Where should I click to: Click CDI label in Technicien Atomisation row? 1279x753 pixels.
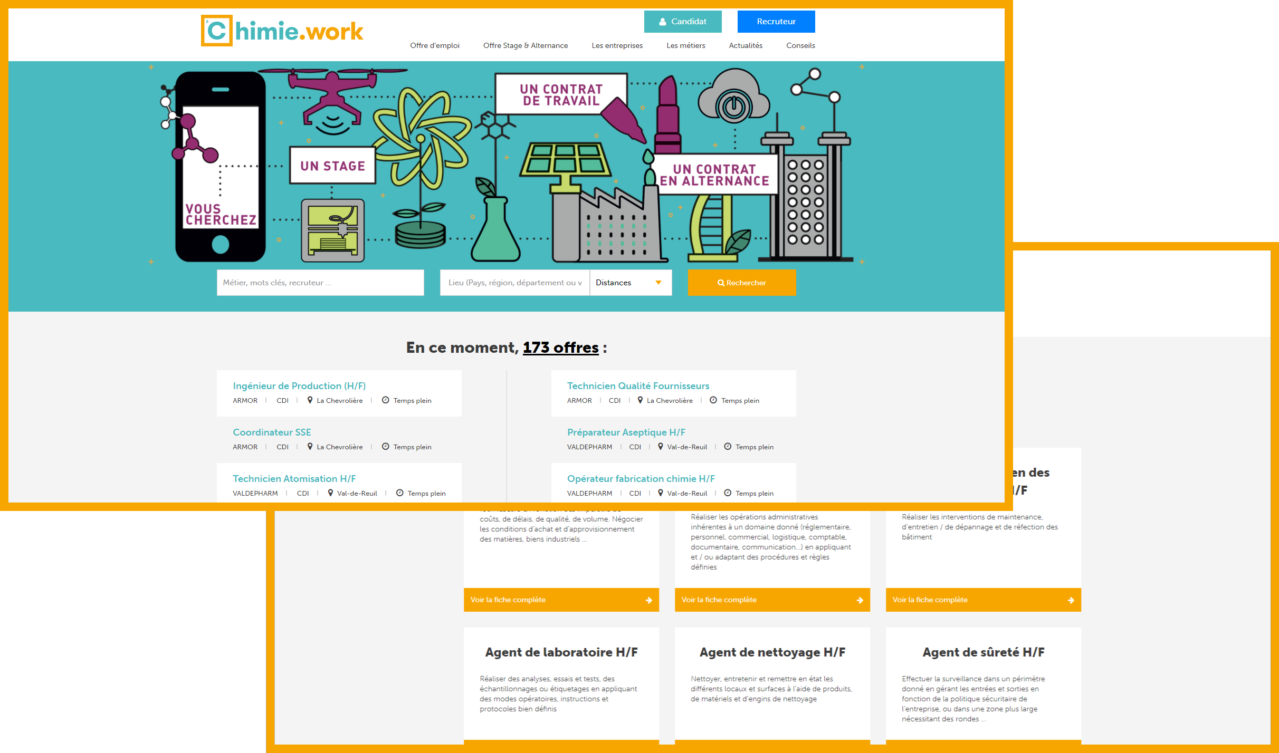(303, 494)
